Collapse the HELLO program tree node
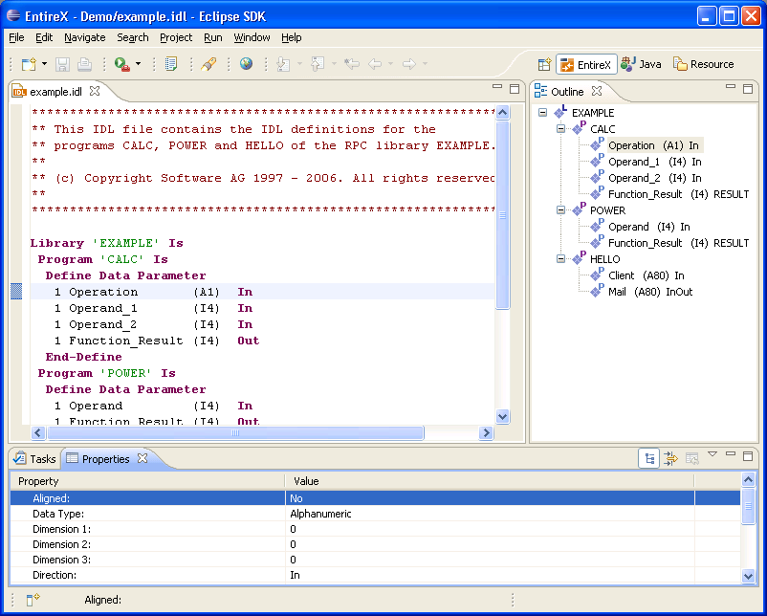The image size is (767, 616). 560,259
